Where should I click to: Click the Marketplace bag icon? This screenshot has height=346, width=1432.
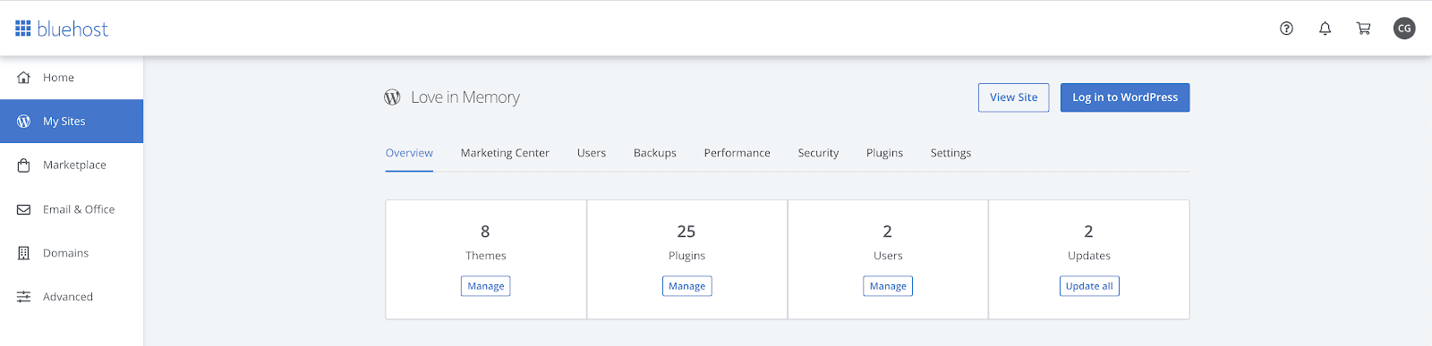(x=24, y=165)
